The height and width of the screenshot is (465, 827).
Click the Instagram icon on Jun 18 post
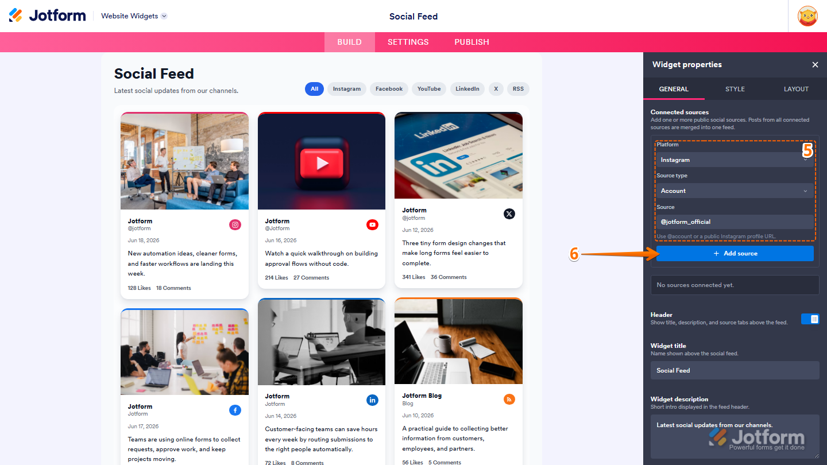point(235,225)
